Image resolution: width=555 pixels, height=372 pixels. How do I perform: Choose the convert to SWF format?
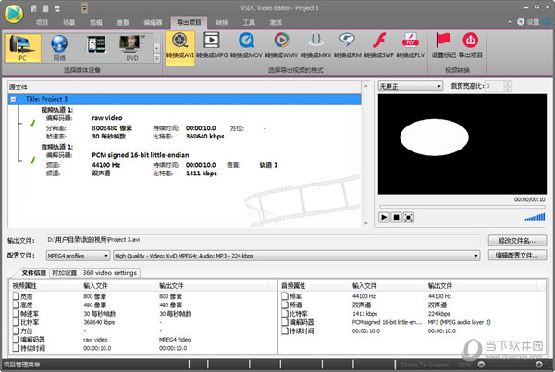[x=378, y=46]
